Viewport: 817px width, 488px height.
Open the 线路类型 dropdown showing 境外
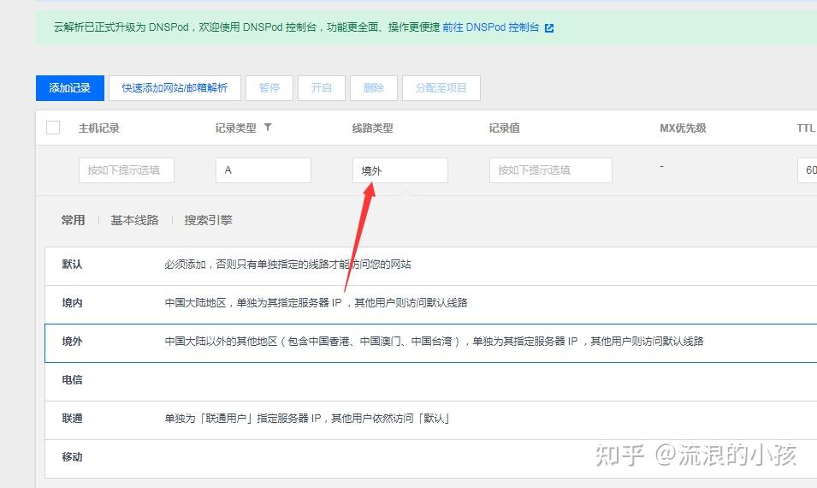coord(400,170)
